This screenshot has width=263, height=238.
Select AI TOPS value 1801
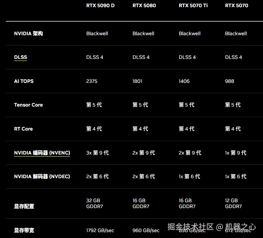(137, 81)
